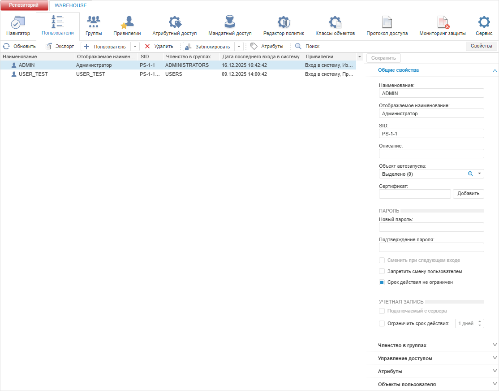Click the Заблокировать lock-user icon

(188, 47)
